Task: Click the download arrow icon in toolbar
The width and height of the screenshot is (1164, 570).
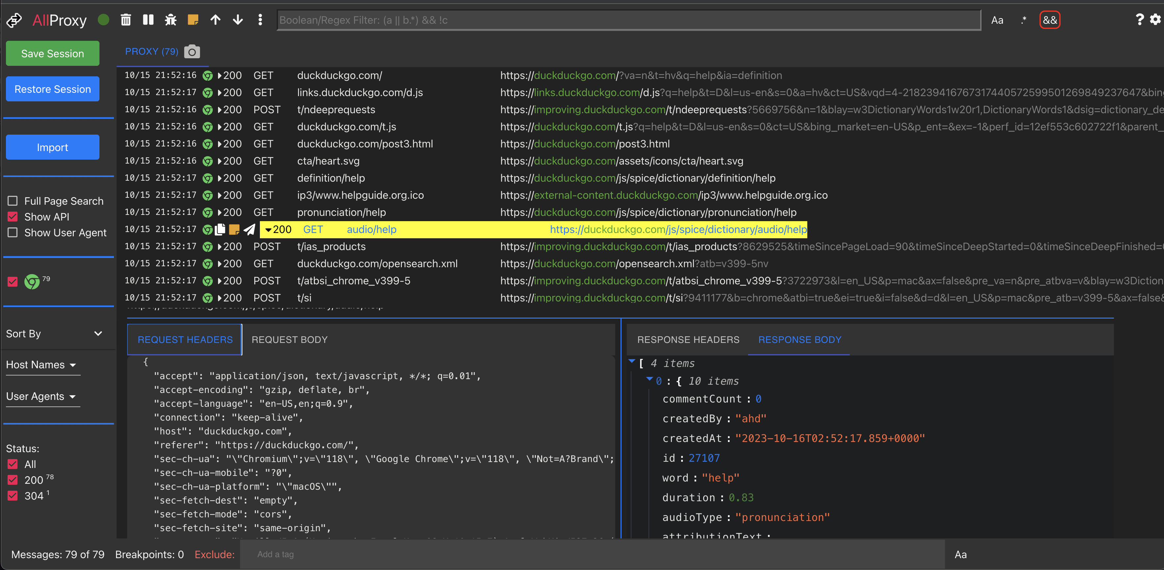Action: (x=237, y=19)
